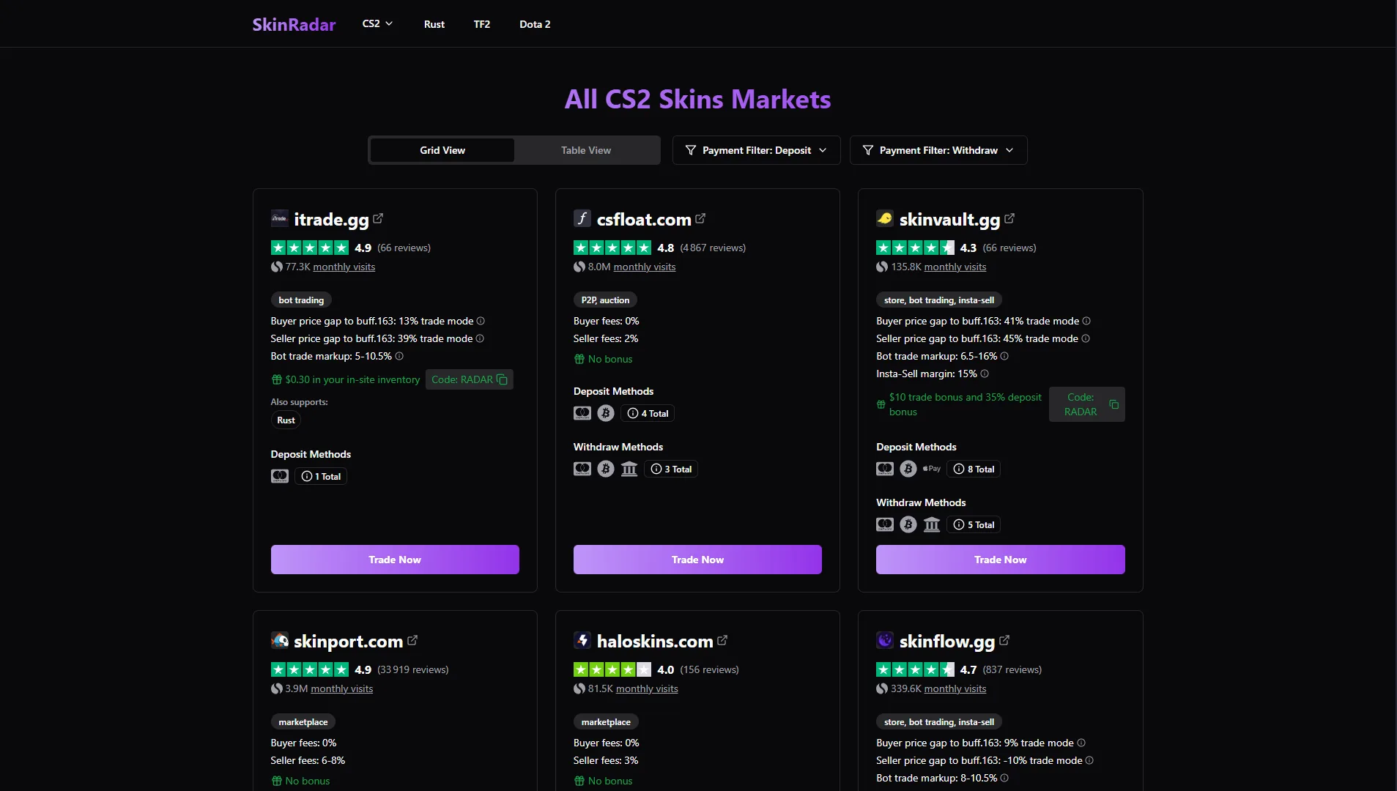Open haloskins.com monthly visits link

[647, 688]
